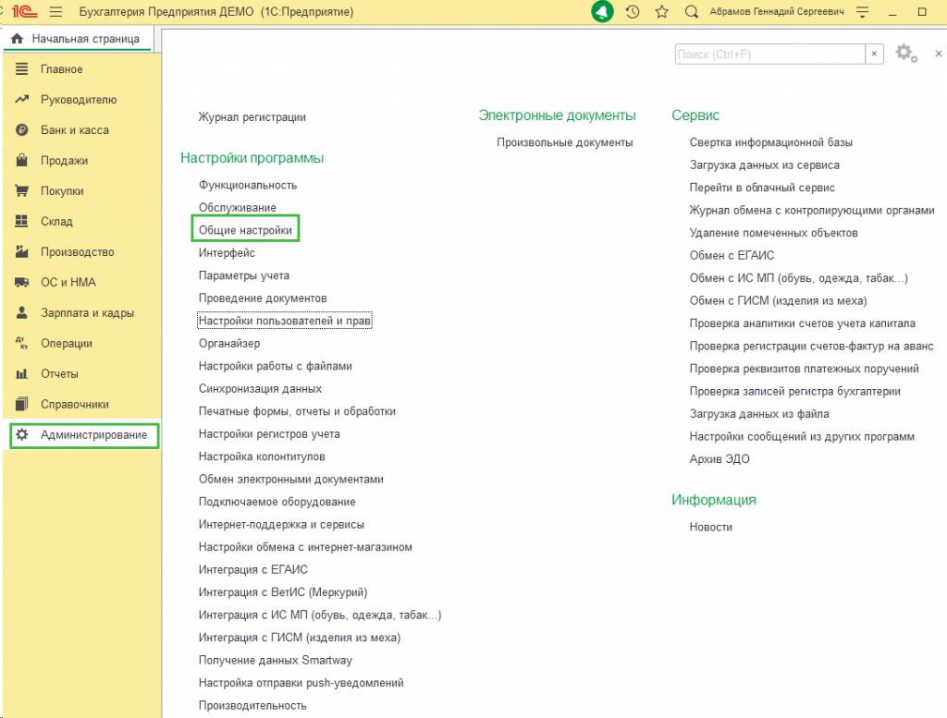This screenshot has width=947, height=718.
Task: Open the Руководителю section
Action: click(x=79, y=100)
